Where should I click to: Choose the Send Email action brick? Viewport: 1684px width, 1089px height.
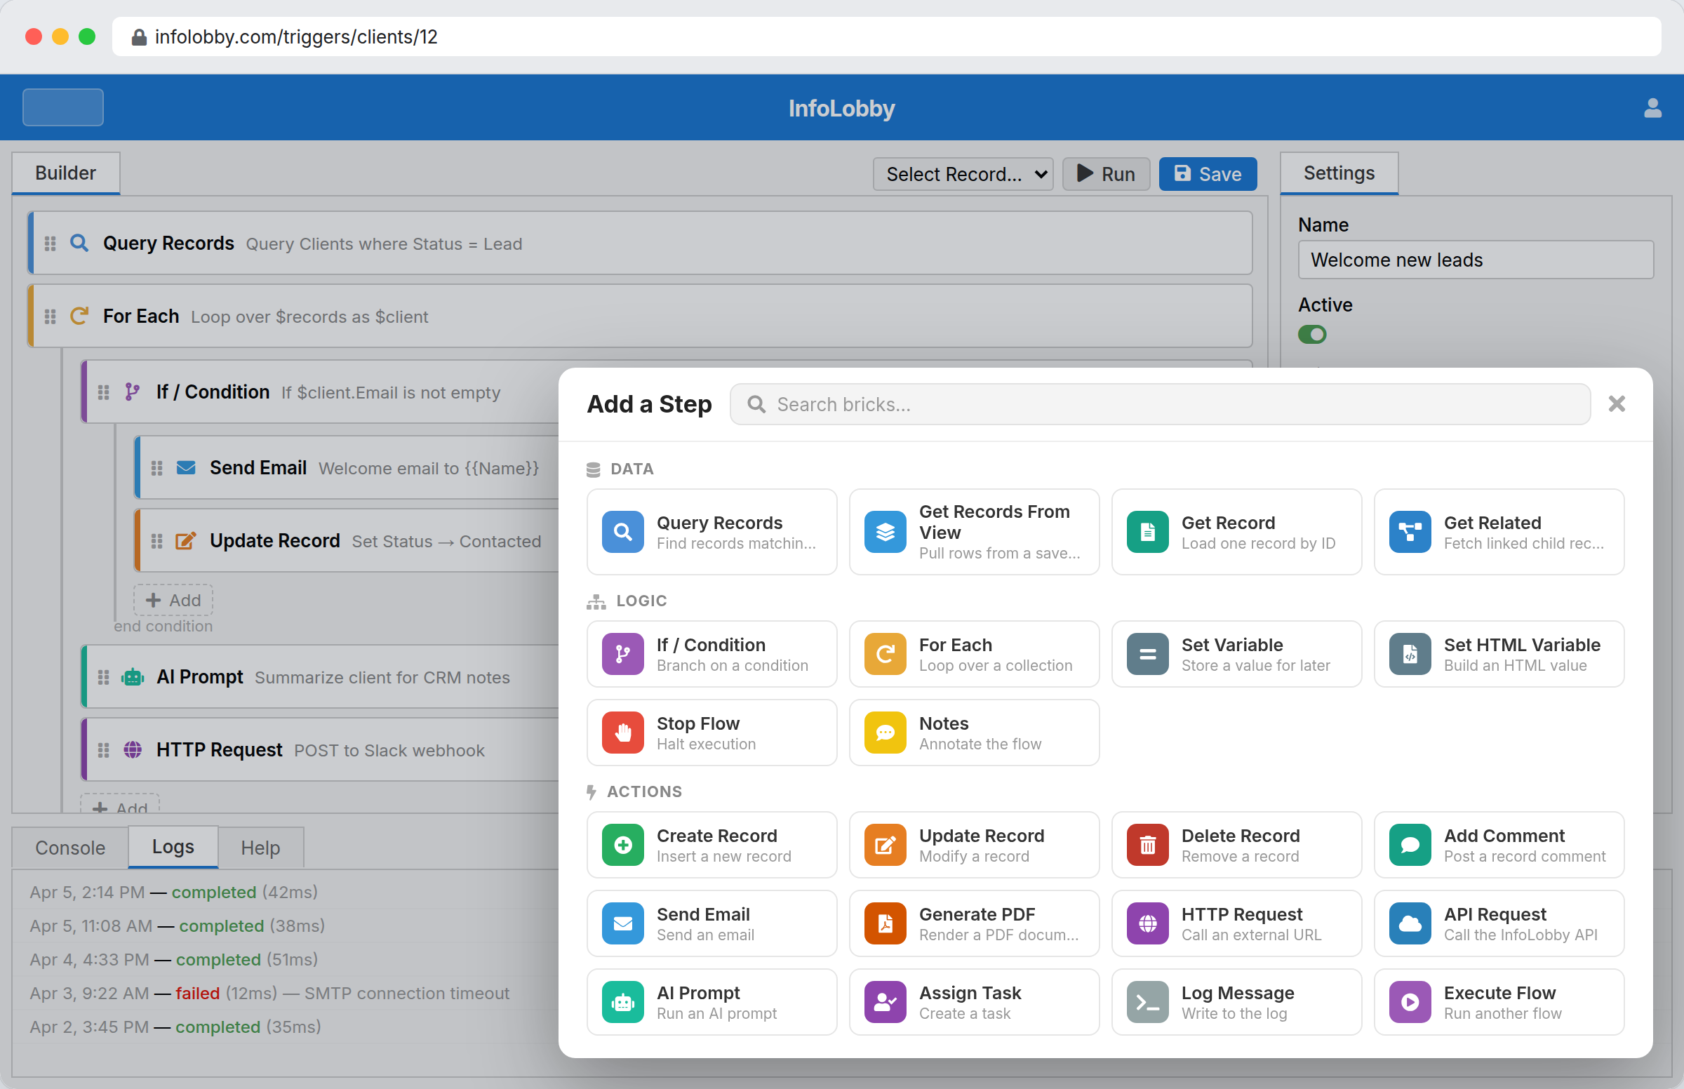(x=711, y=923)
